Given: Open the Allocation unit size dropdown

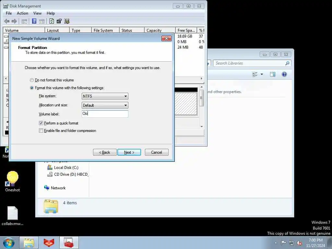Looking at the screenshot, I should point(105,105).
